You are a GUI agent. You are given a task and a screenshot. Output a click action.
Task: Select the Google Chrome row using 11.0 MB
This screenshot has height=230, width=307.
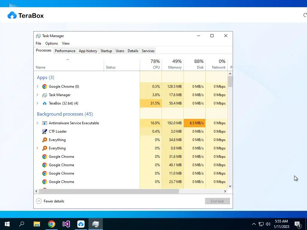pos(131,173)
